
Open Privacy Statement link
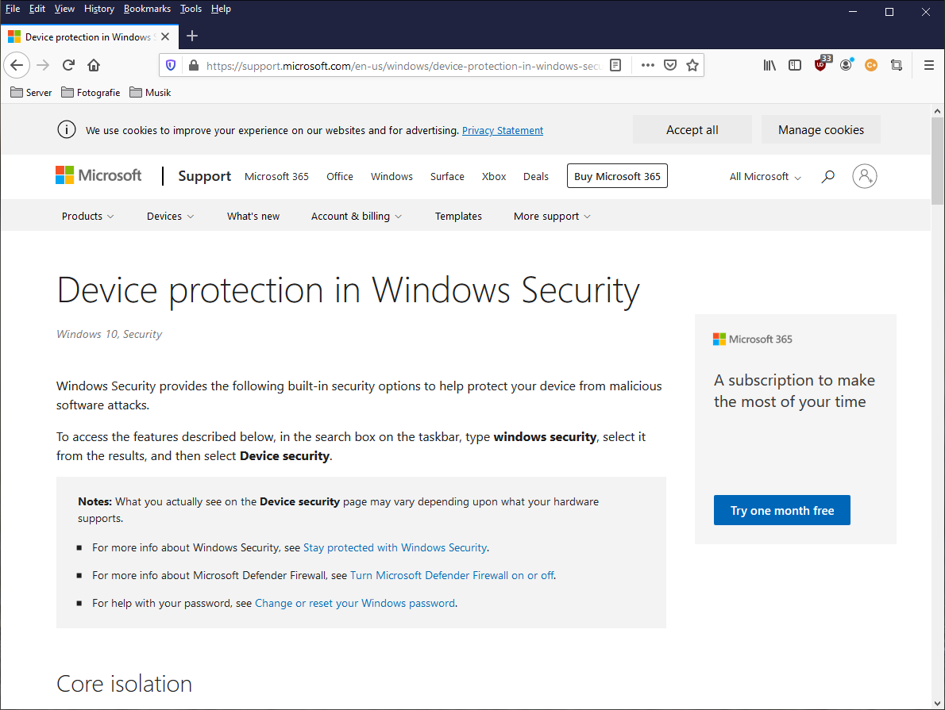(503, 130)
